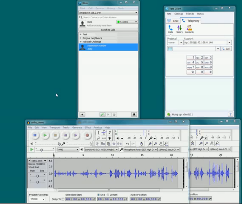
Task: Zoom out on the cathy_demo waveform
Action: [155, 144]
